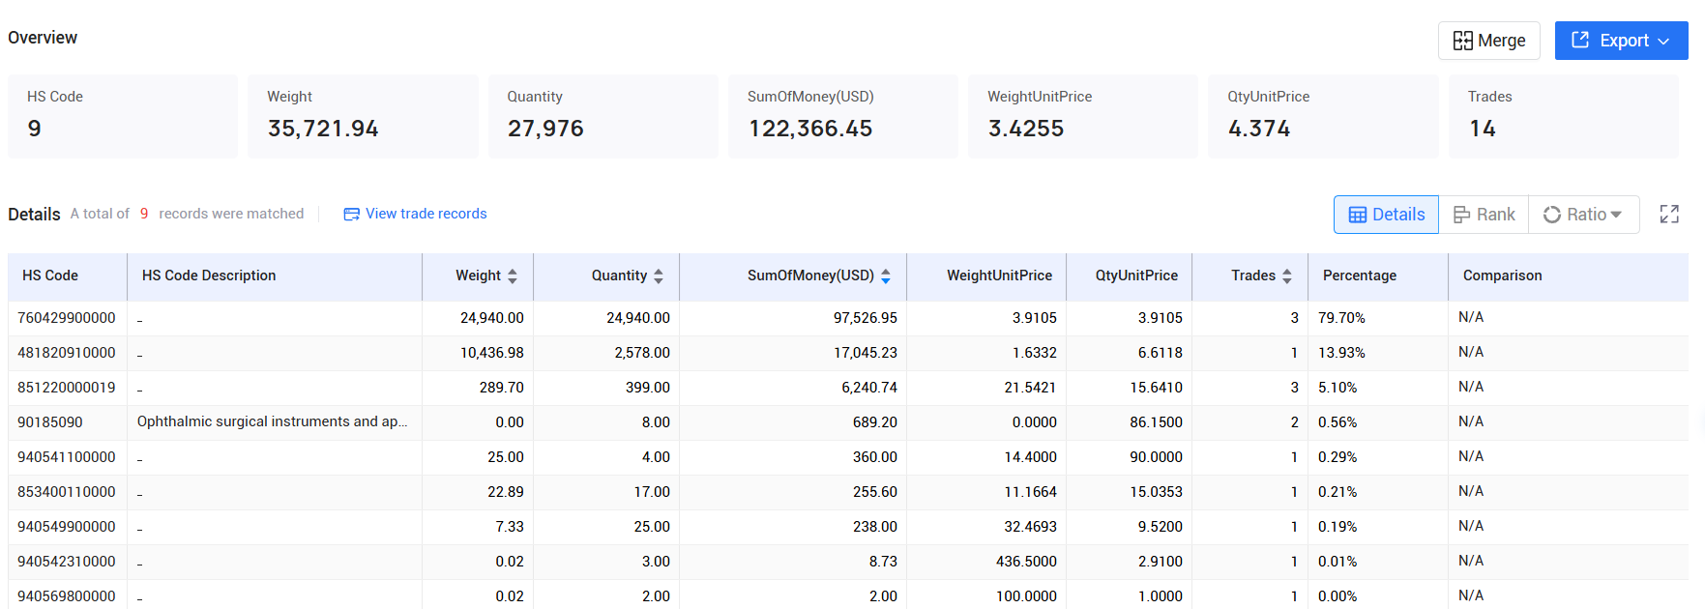Select HS code 853400110000 cell
The image size is (1705, 609).
(x=67, y=492)
